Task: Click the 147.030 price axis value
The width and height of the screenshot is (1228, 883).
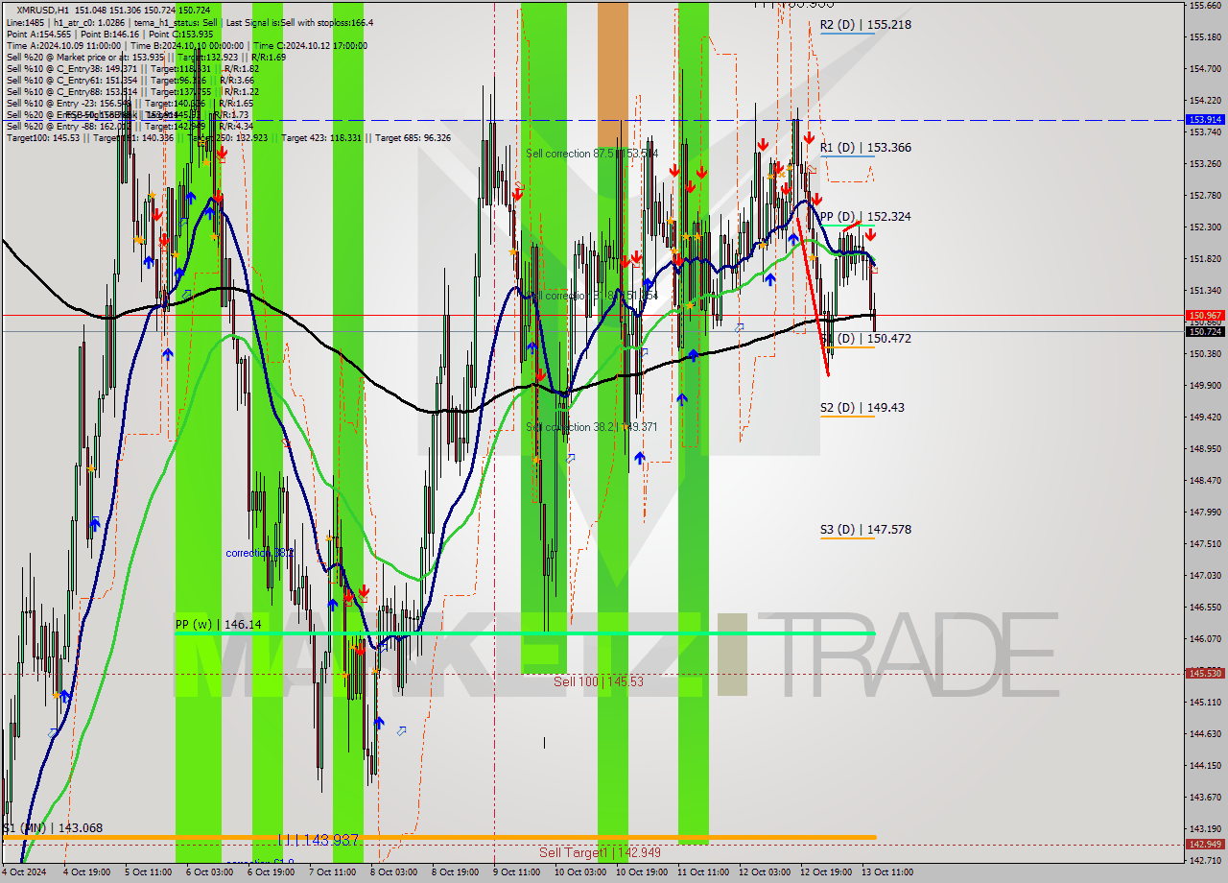Action: [x=1205, y=576]
